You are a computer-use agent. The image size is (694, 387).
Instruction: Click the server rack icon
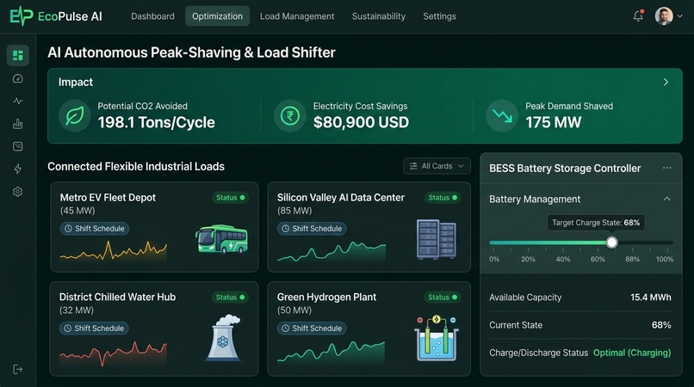coord(437,239)
